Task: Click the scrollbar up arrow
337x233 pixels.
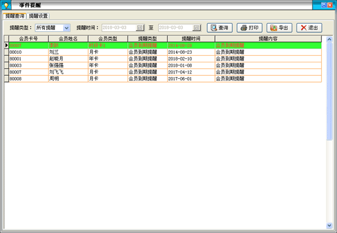Action: (329, 39)
